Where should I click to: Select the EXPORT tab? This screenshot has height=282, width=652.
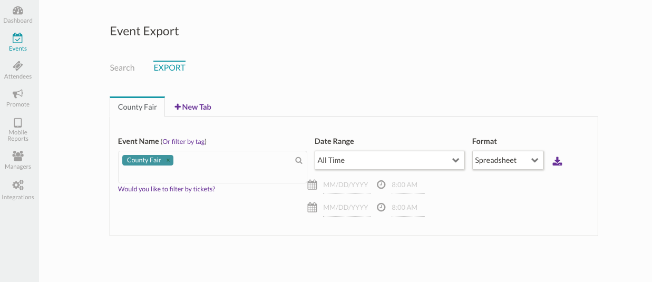point(169,68)
